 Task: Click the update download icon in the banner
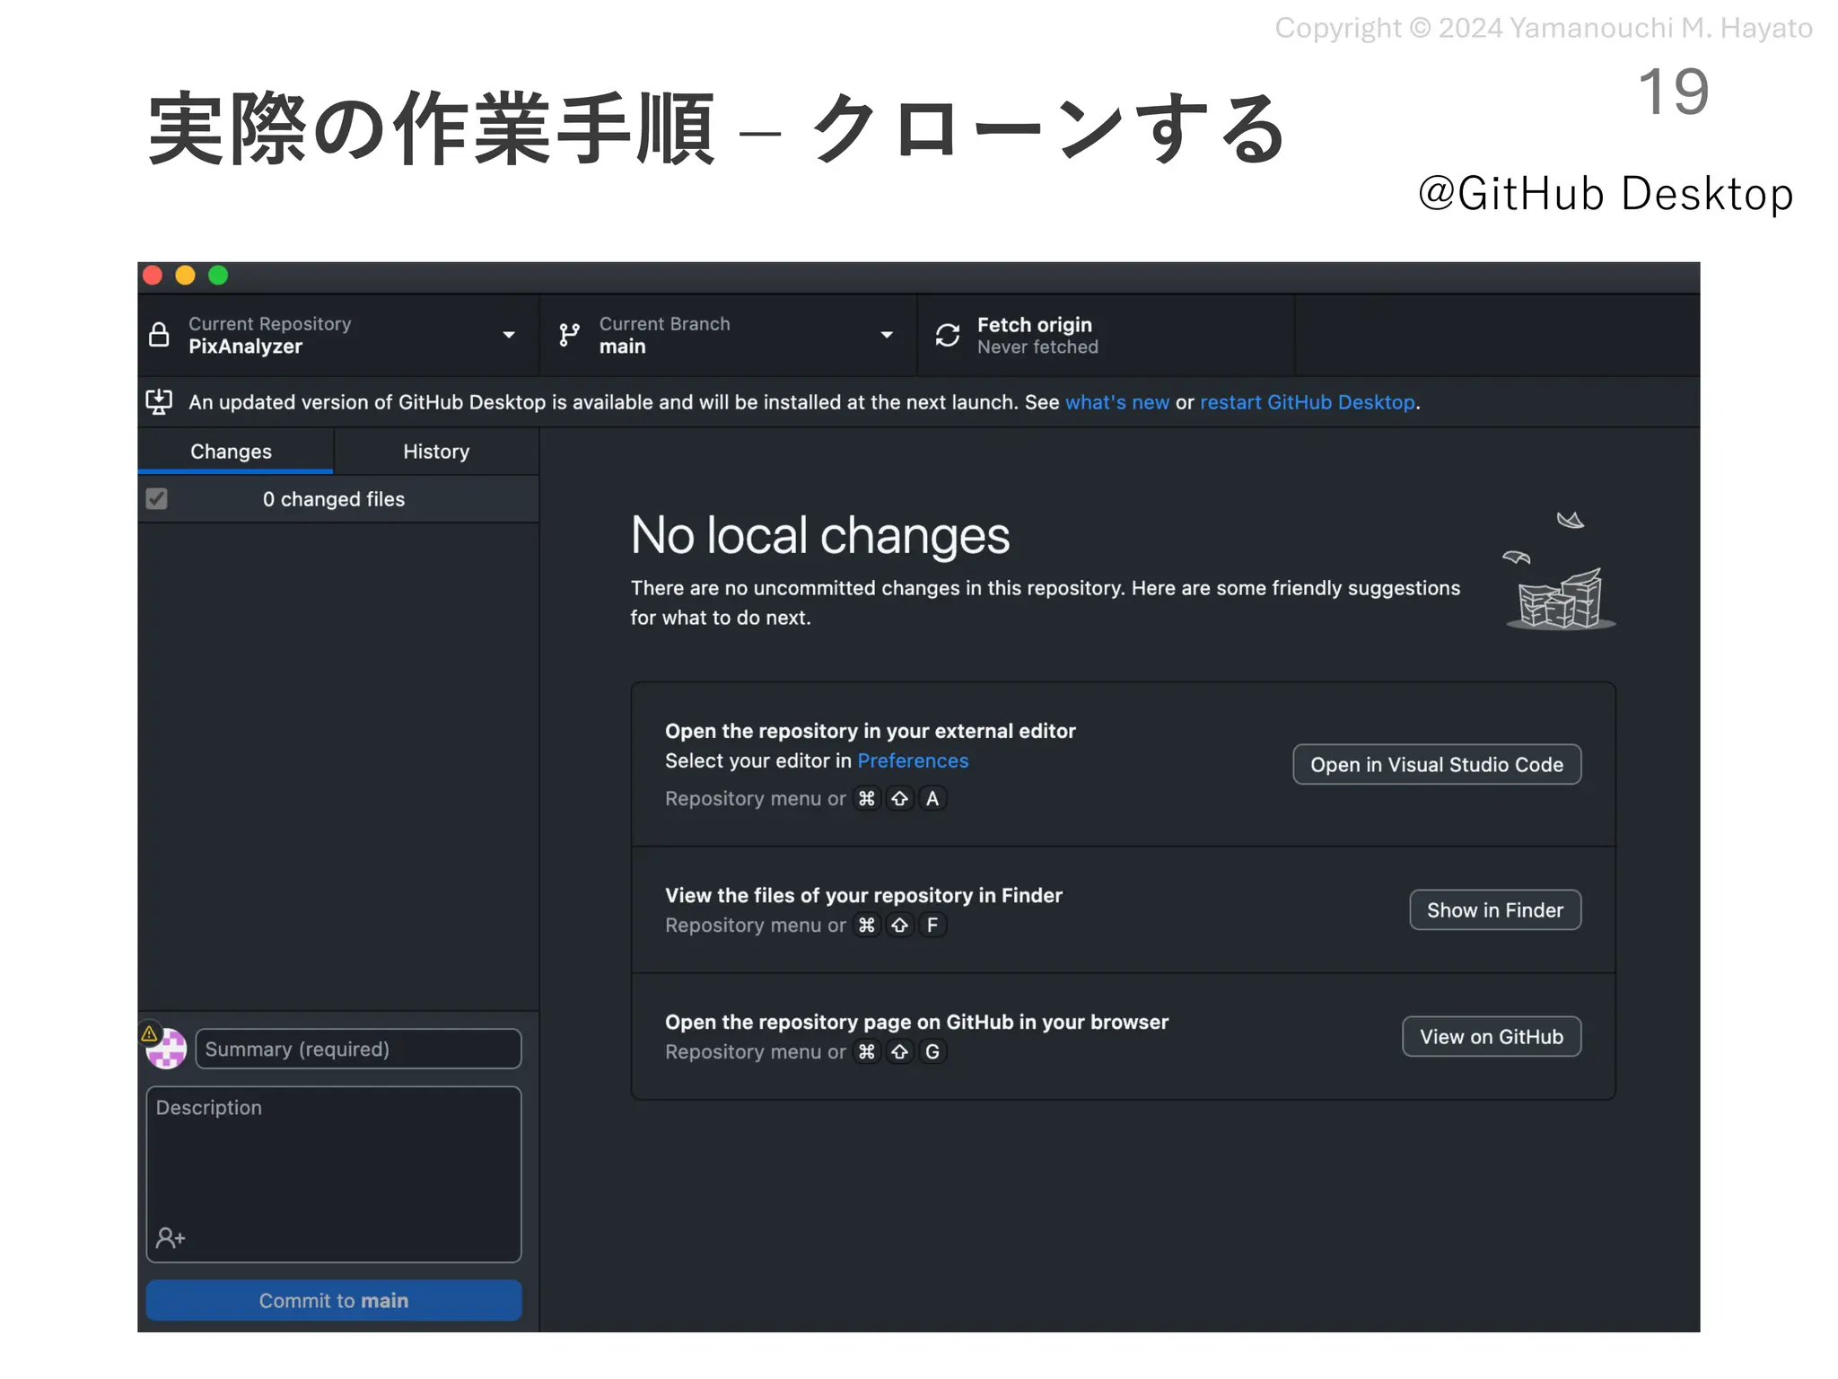point(159,401)
